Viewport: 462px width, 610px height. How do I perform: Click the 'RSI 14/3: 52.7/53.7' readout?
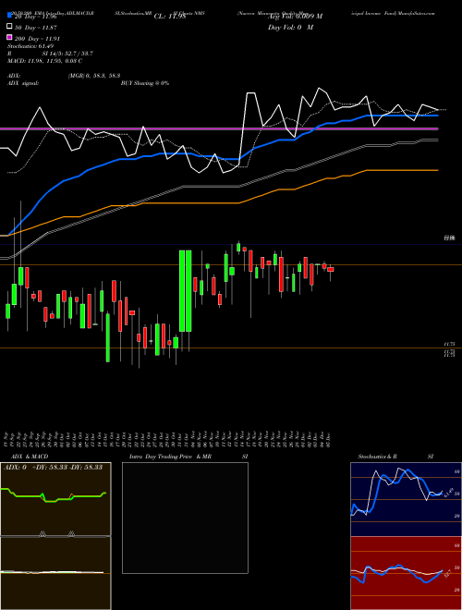(x=50, y=54)
